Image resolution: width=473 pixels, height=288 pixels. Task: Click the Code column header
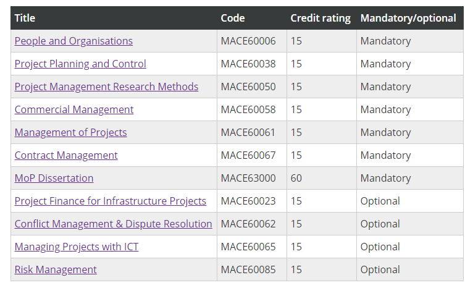click(233, 18)
